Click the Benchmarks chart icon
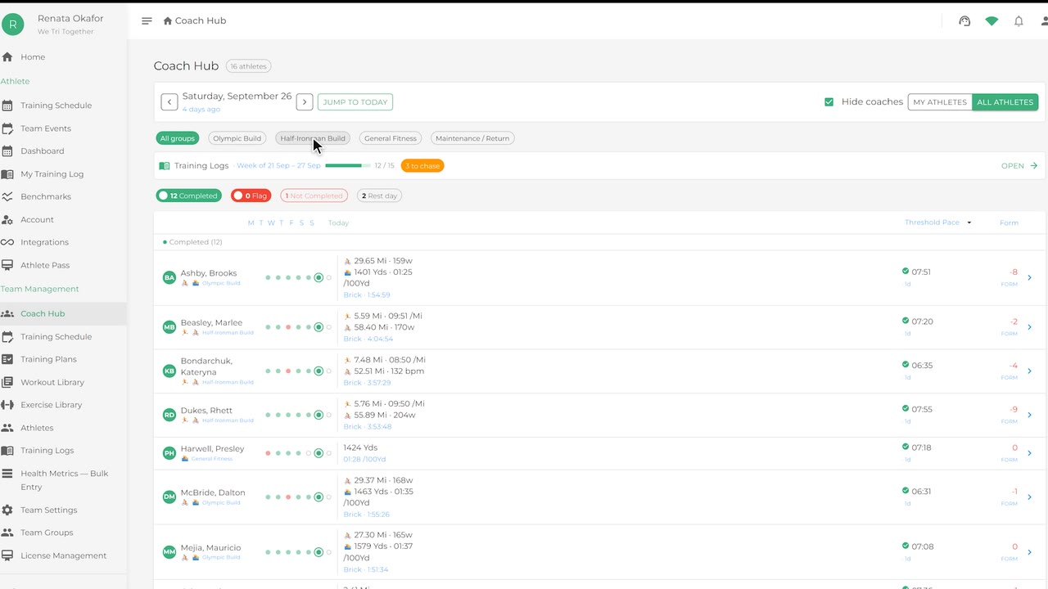The width and height of the screenshot is (1048, 589). pos(7,197)
